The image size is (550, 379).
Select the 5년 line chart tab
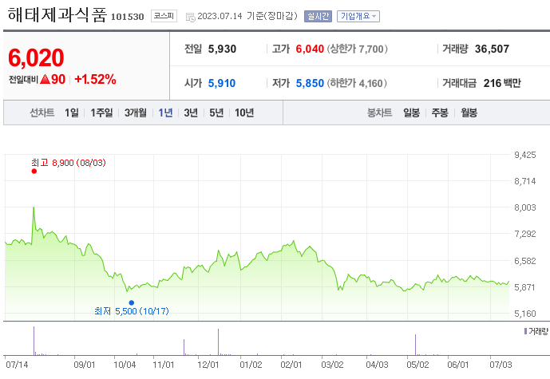(216, 113)
